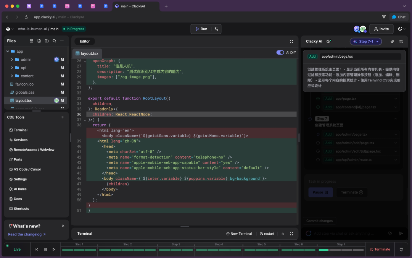412x258 pixels.
Task: Click the new file icon in Files panel
Action: point(40,41)
